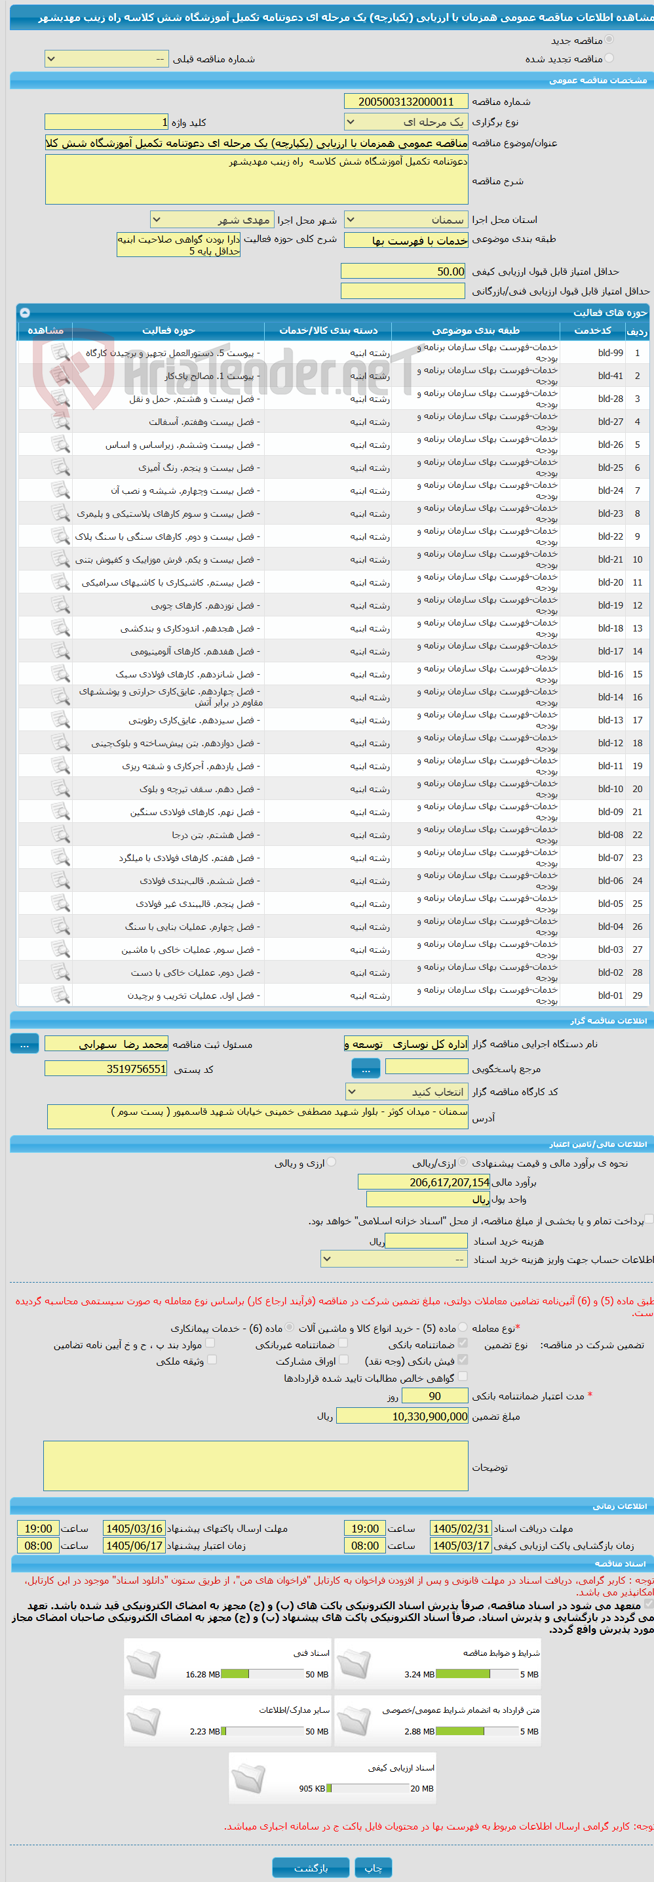Open view icon for row bld-25

[x=60, y=468]
